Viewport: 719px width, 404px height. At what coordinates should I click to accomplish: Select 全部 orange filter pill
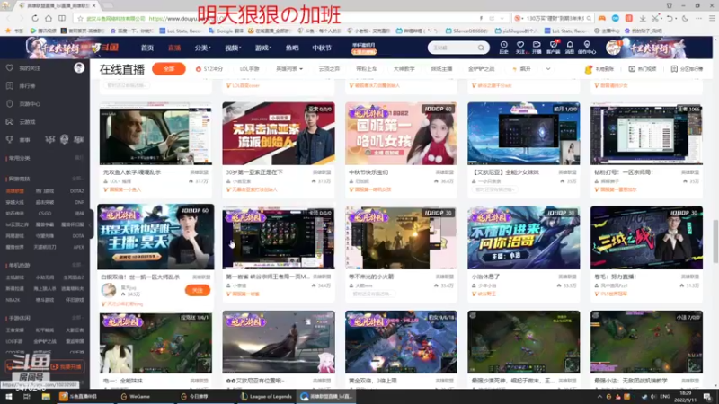point(169,69)
